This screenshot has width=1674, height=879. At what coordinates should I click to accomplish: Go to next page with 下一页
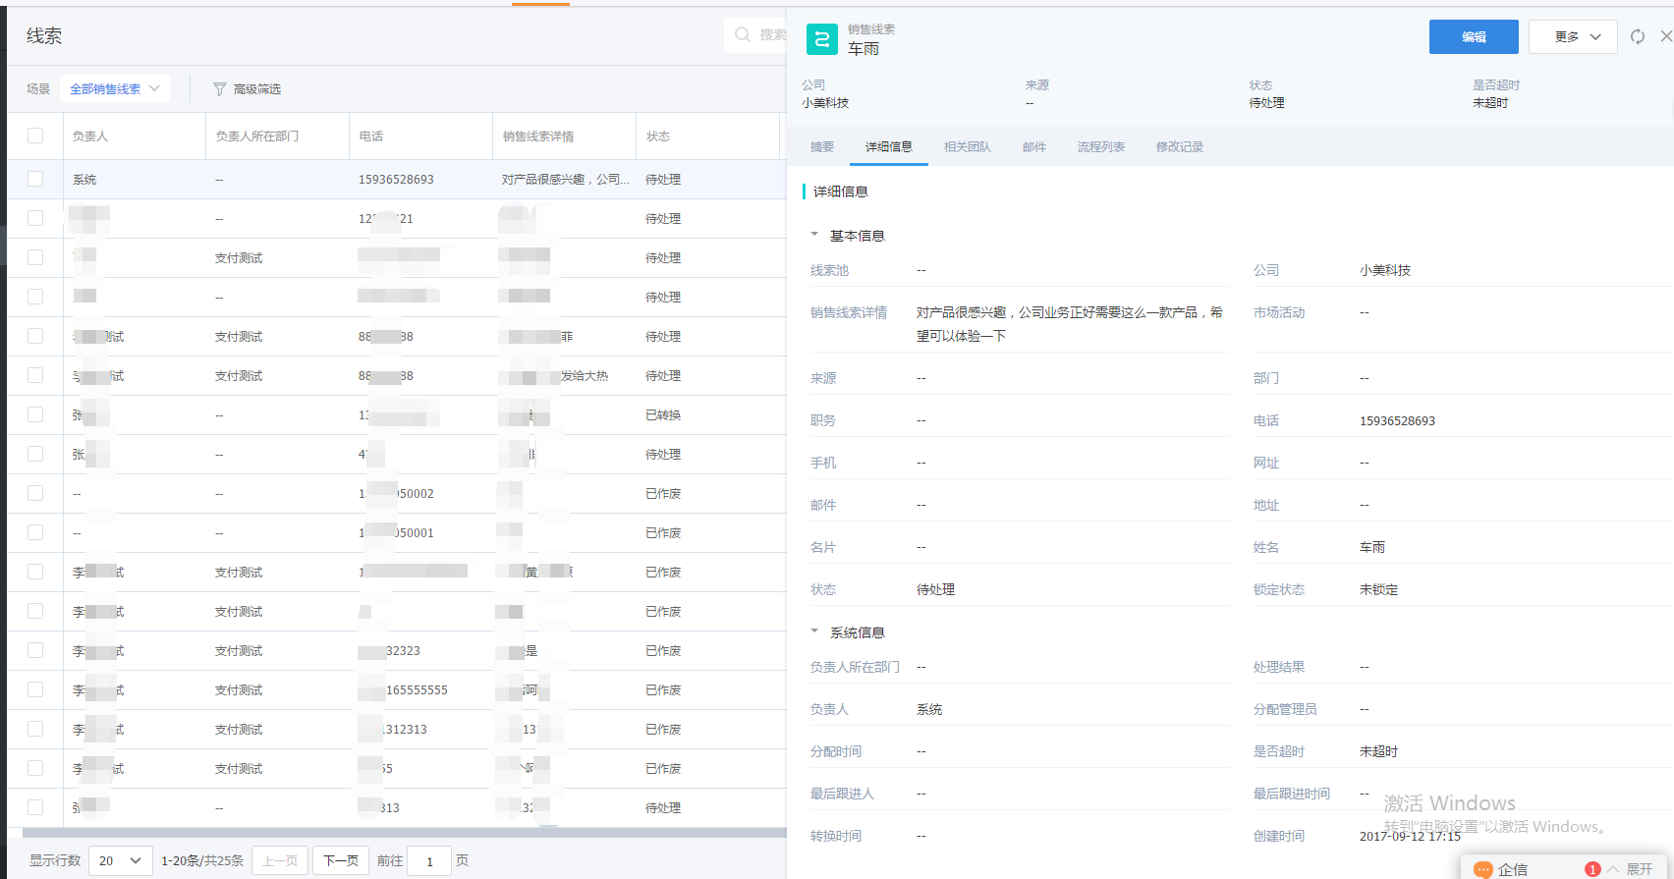(x=341, y=860)
